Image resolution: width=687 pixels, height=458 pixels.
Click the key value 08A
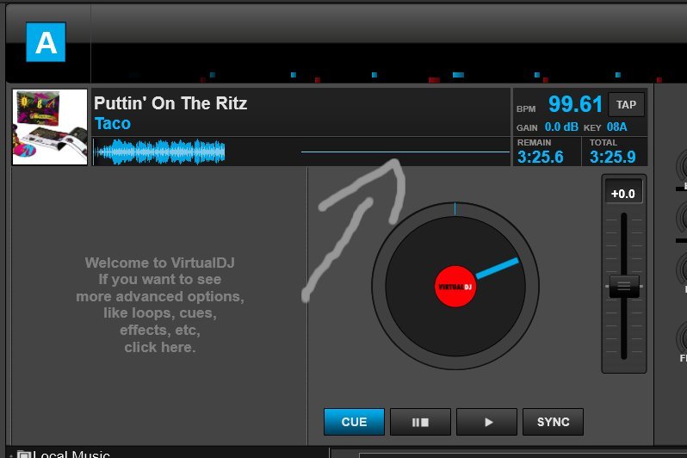click(x=616, y=127)
